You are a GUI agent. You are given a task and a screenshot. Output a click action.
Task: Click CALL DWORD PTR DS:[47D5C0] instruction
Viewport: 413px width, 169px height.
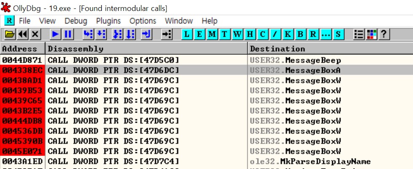point(113,60)
